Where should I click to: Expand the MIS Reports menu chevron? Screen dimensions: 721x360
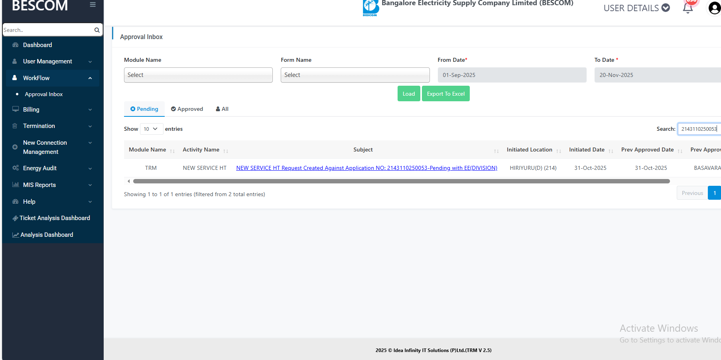pyautogui.click(x=90, y=185)
